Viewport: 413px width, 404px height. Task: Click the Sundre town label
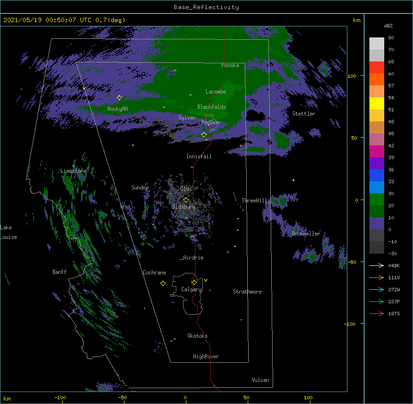click(x=140, y=188)
